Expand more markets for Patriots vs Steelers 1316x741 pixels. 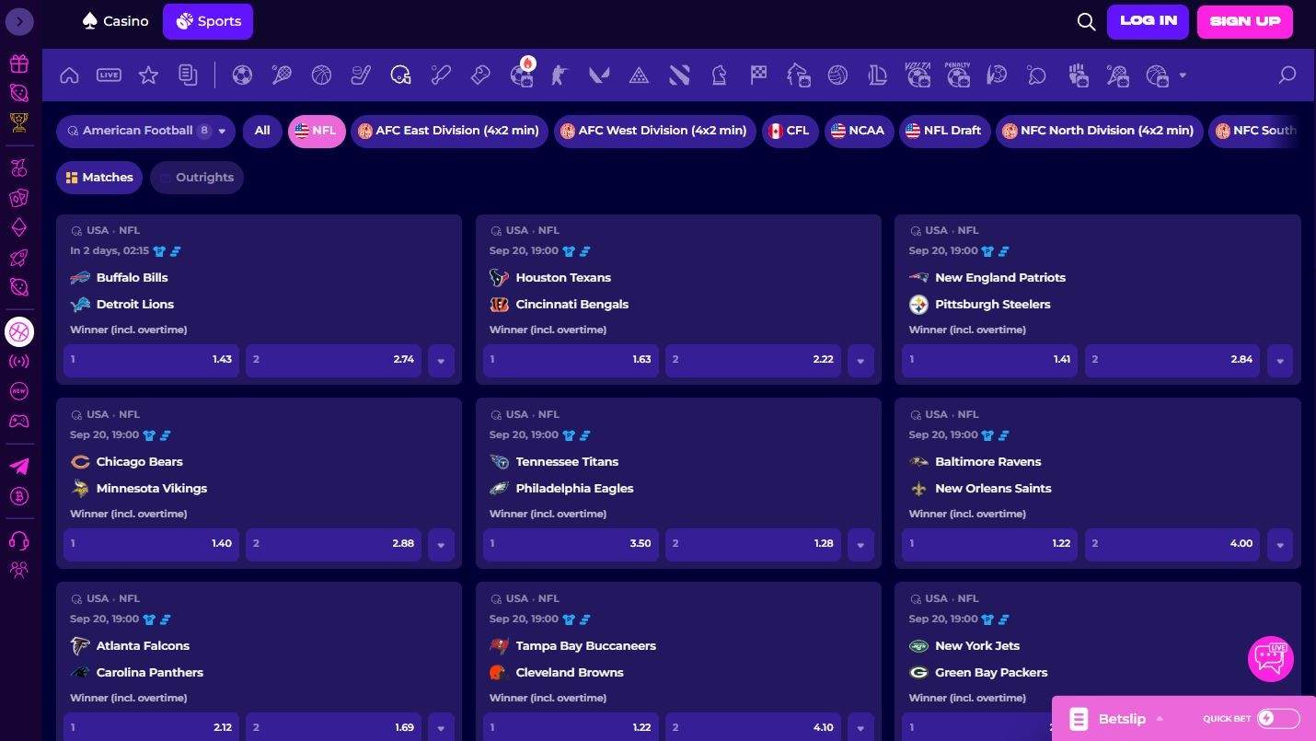point(1280,361)
